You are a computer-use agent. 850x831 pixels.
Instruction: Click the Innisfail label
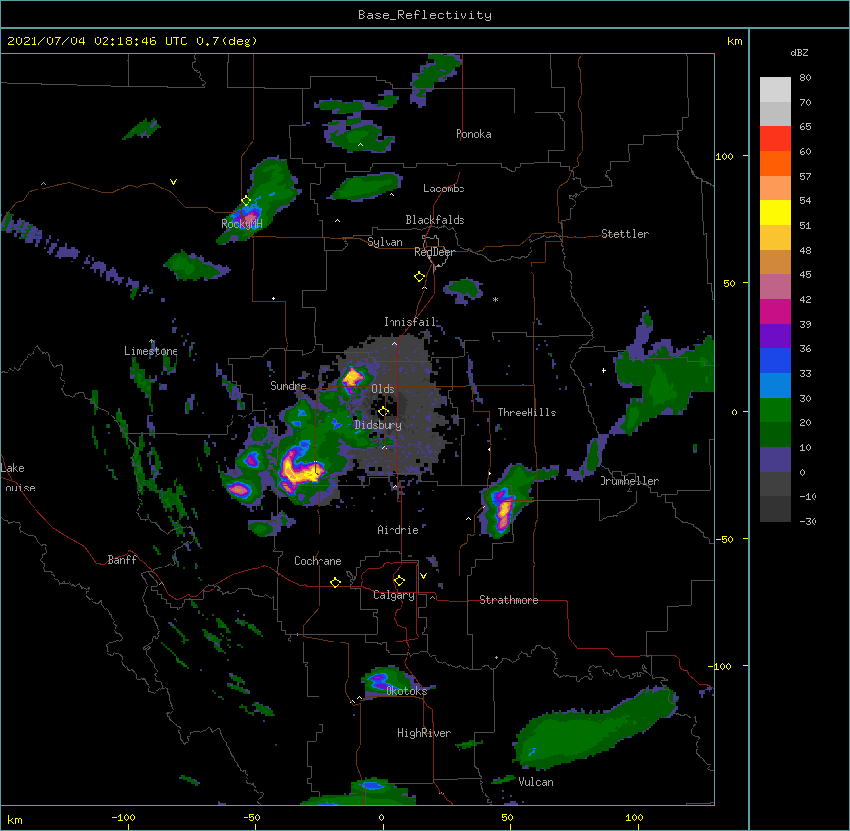click(409, 322)
